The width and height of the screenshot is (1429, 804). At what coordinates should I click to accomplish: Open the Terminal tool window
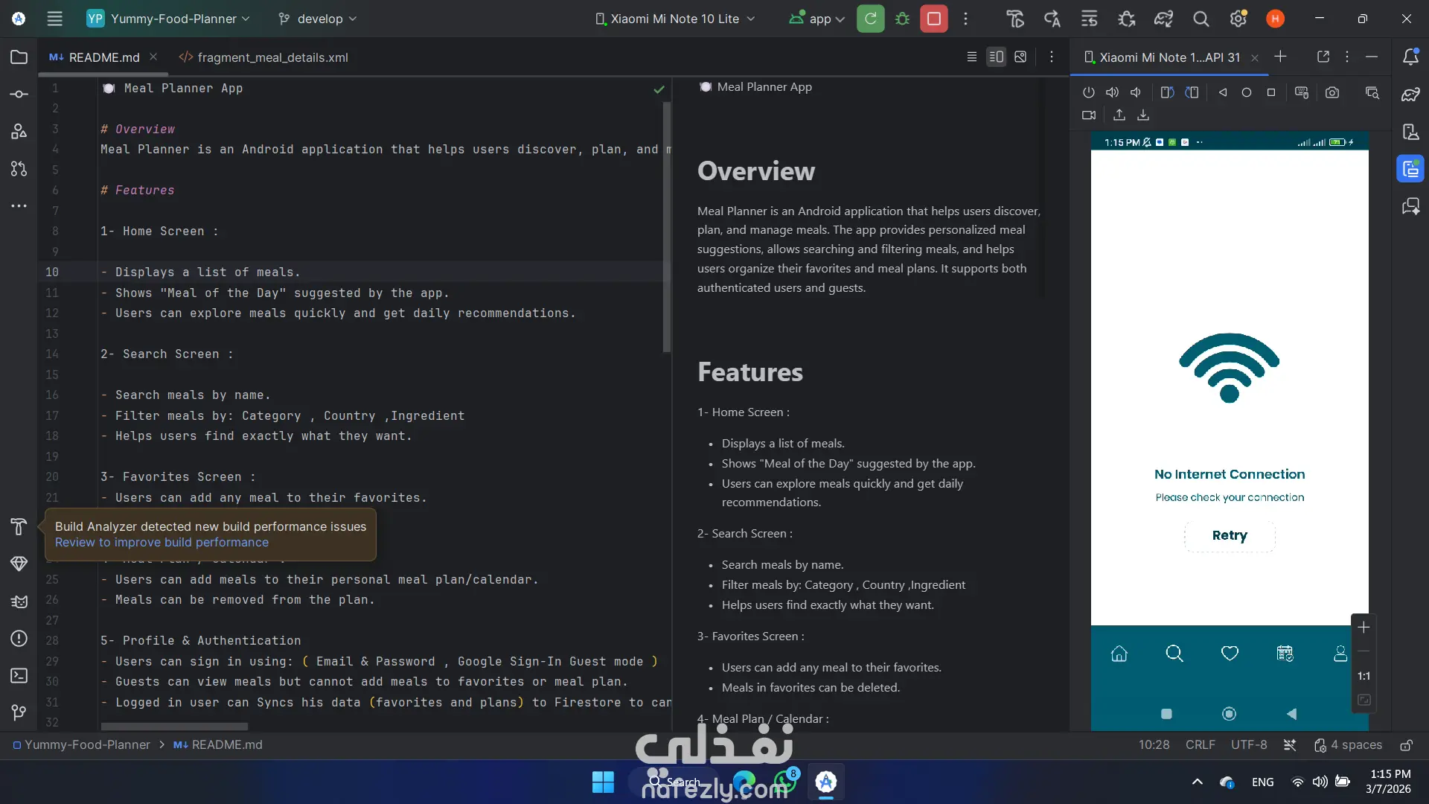point(19,676)
